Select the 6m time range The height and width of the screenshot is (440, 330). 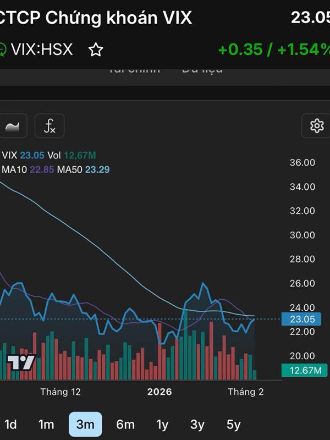pyautogui.click(x=125, y=424)
